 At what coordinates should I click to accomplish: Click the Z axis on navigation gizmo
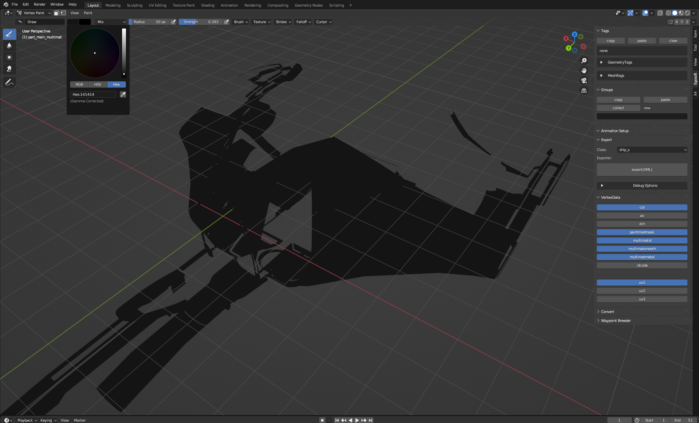coord(575,34)
